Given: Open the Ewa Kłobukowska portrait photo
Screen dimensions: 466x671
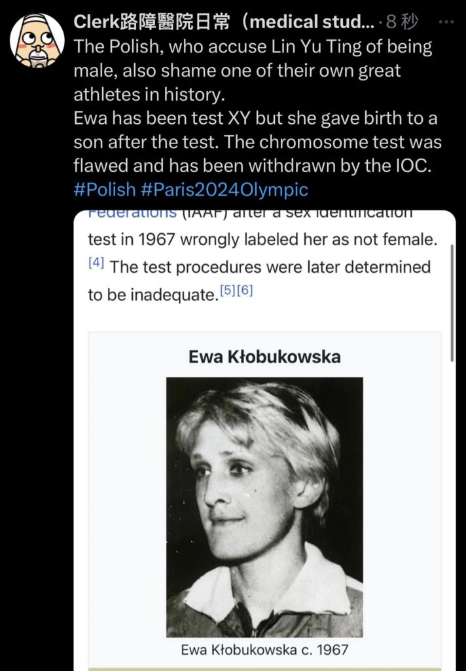Looking at the screenshot, I should [264, 507].
